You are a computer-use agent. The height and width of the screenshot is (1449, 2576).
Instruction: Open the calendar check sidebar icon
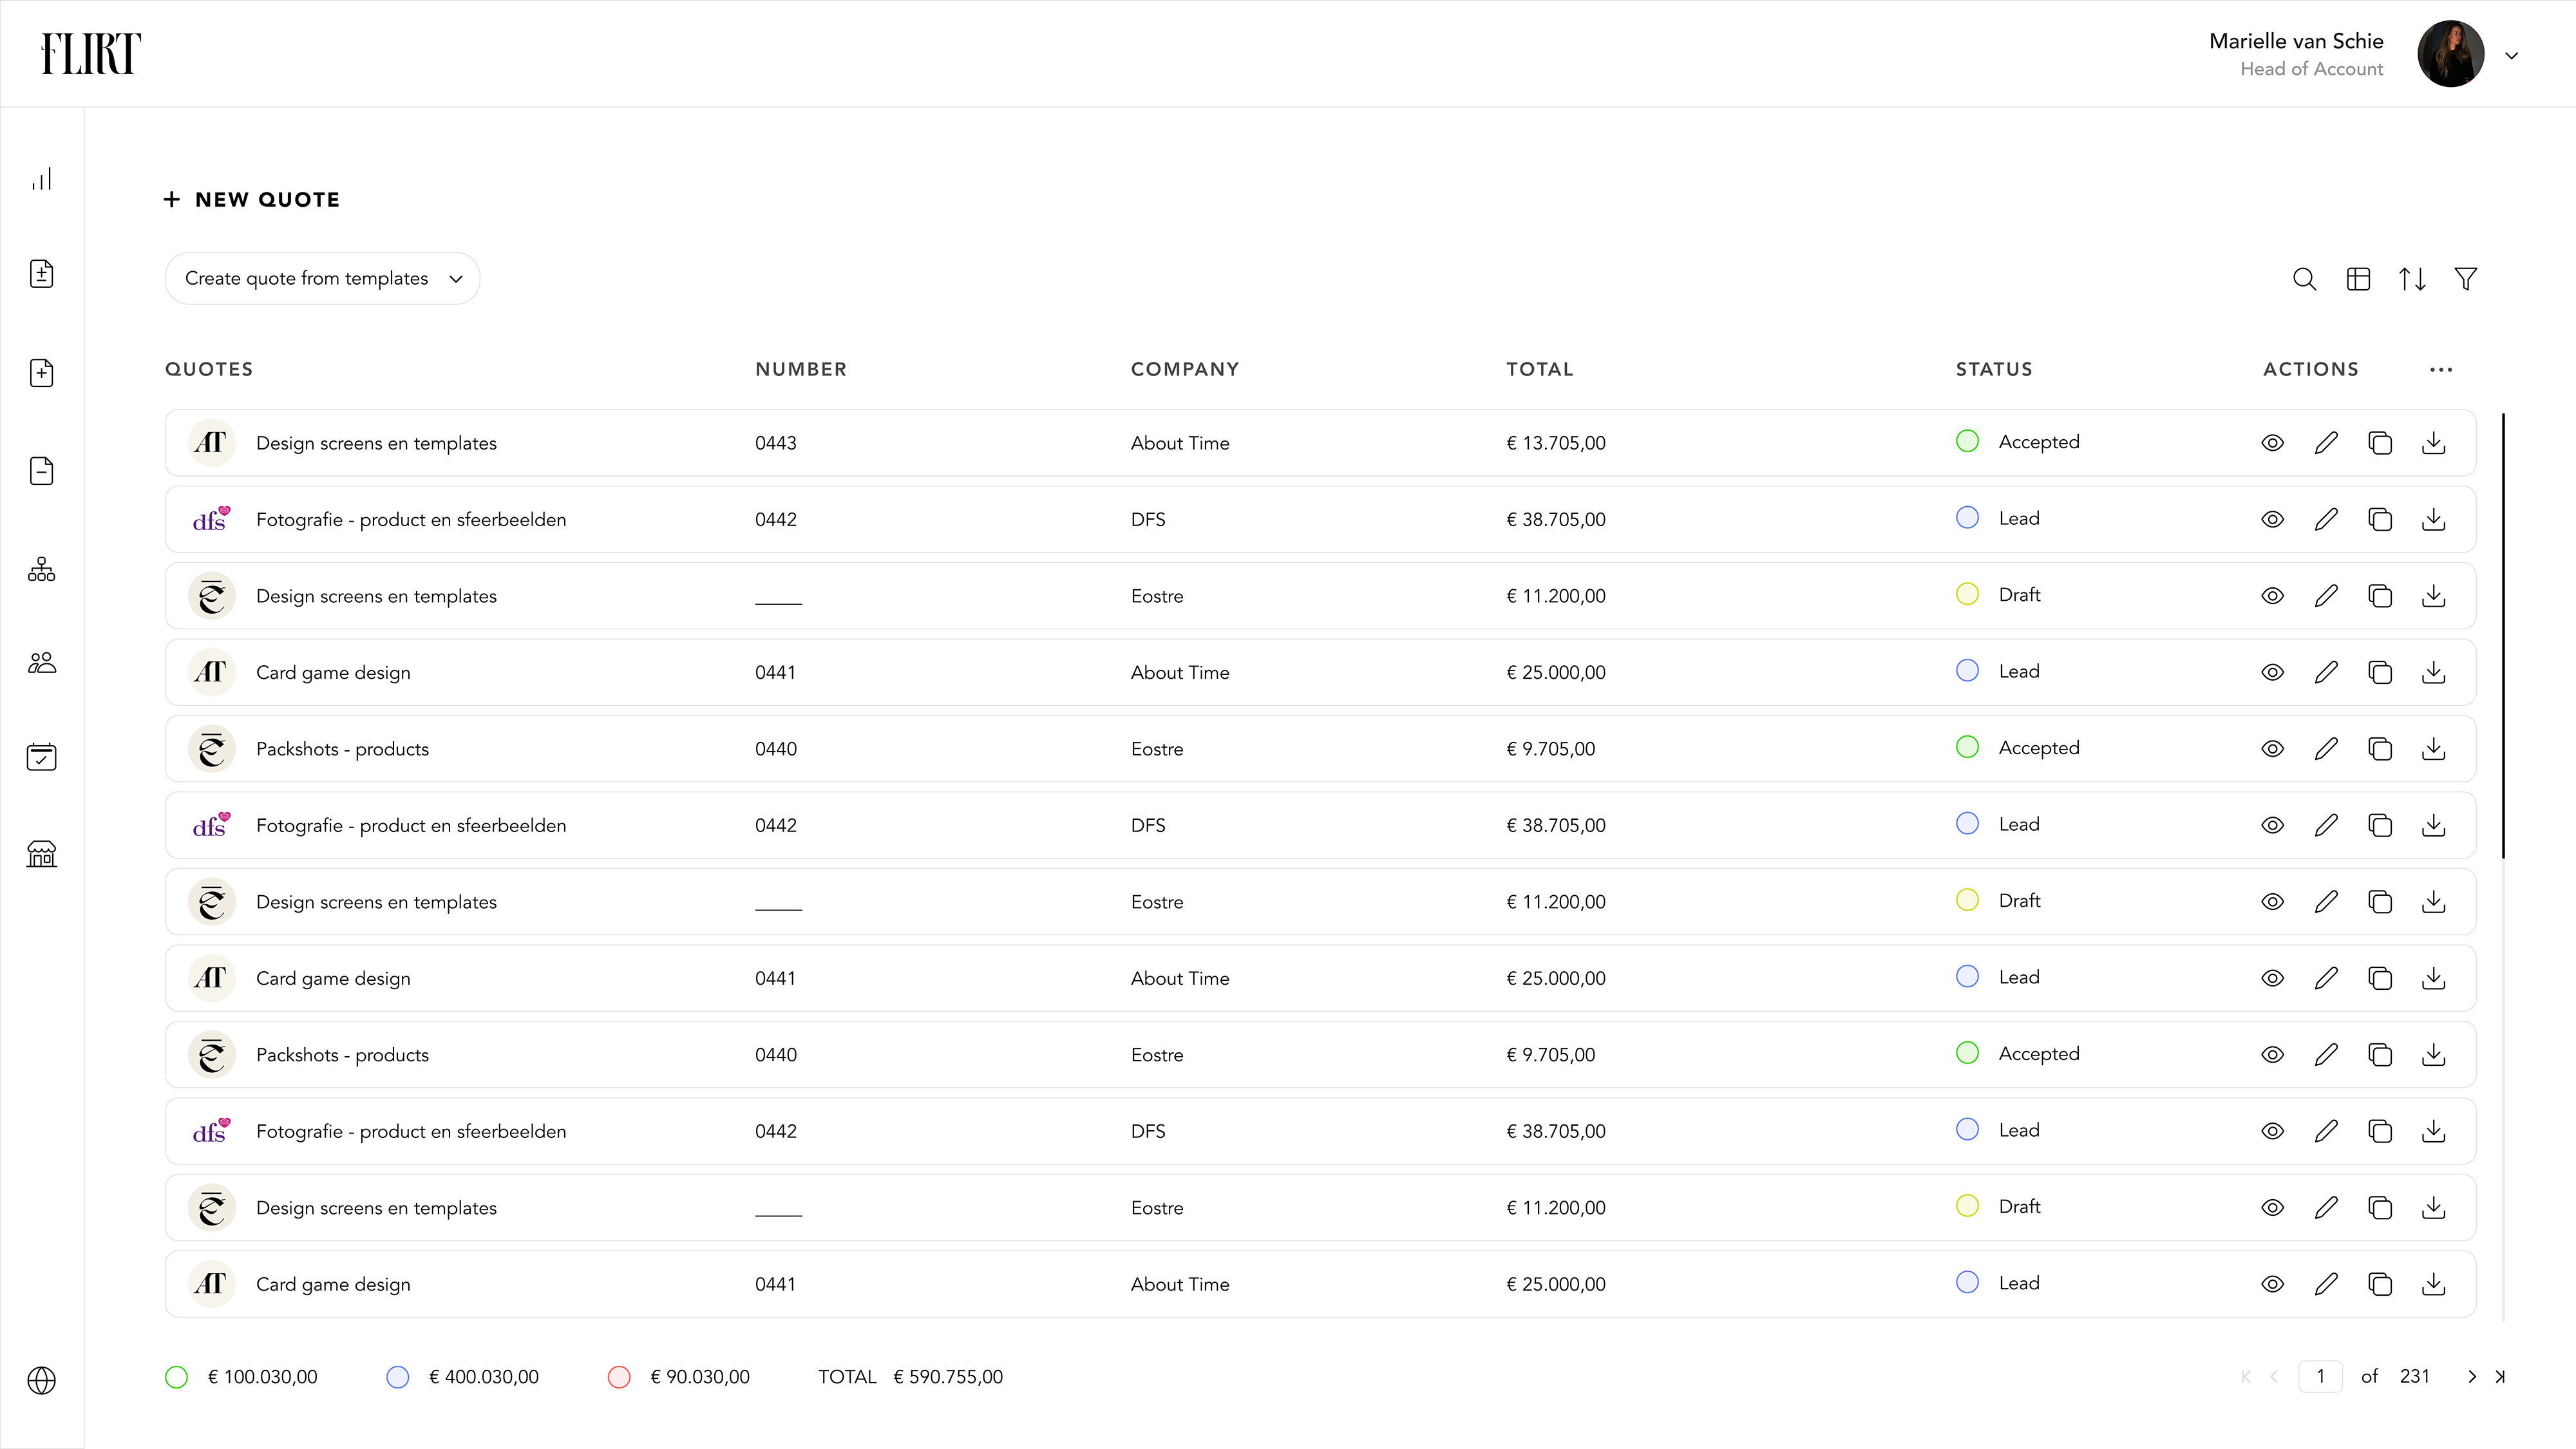[x=41, y=757]
